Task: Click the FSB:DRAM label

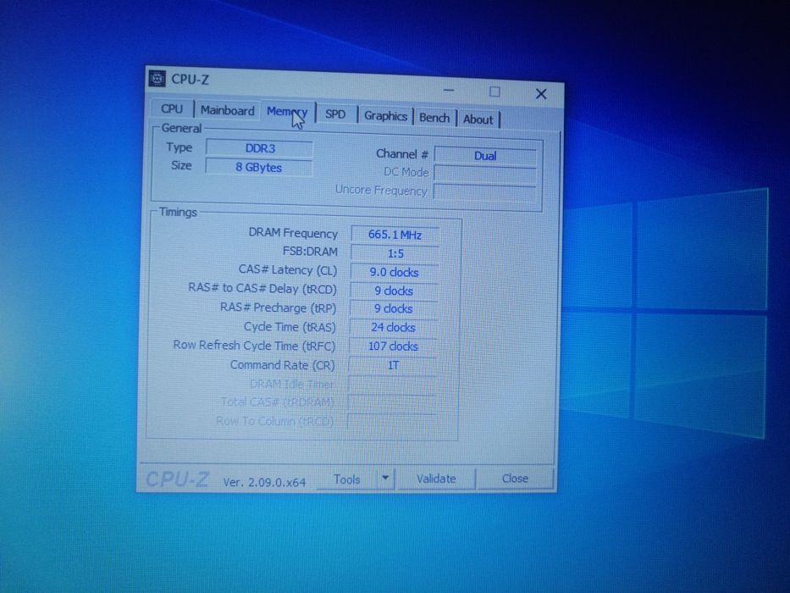Action: pos(310,251)
